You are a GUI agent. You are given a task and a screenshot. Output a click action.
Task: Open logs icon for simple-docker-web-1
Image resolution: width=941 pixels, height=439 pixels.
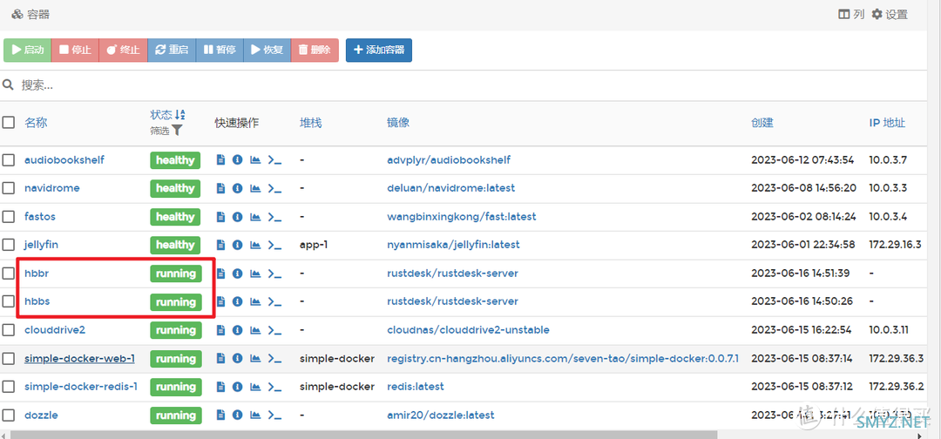pyautogui.click(x=220, y=359)
